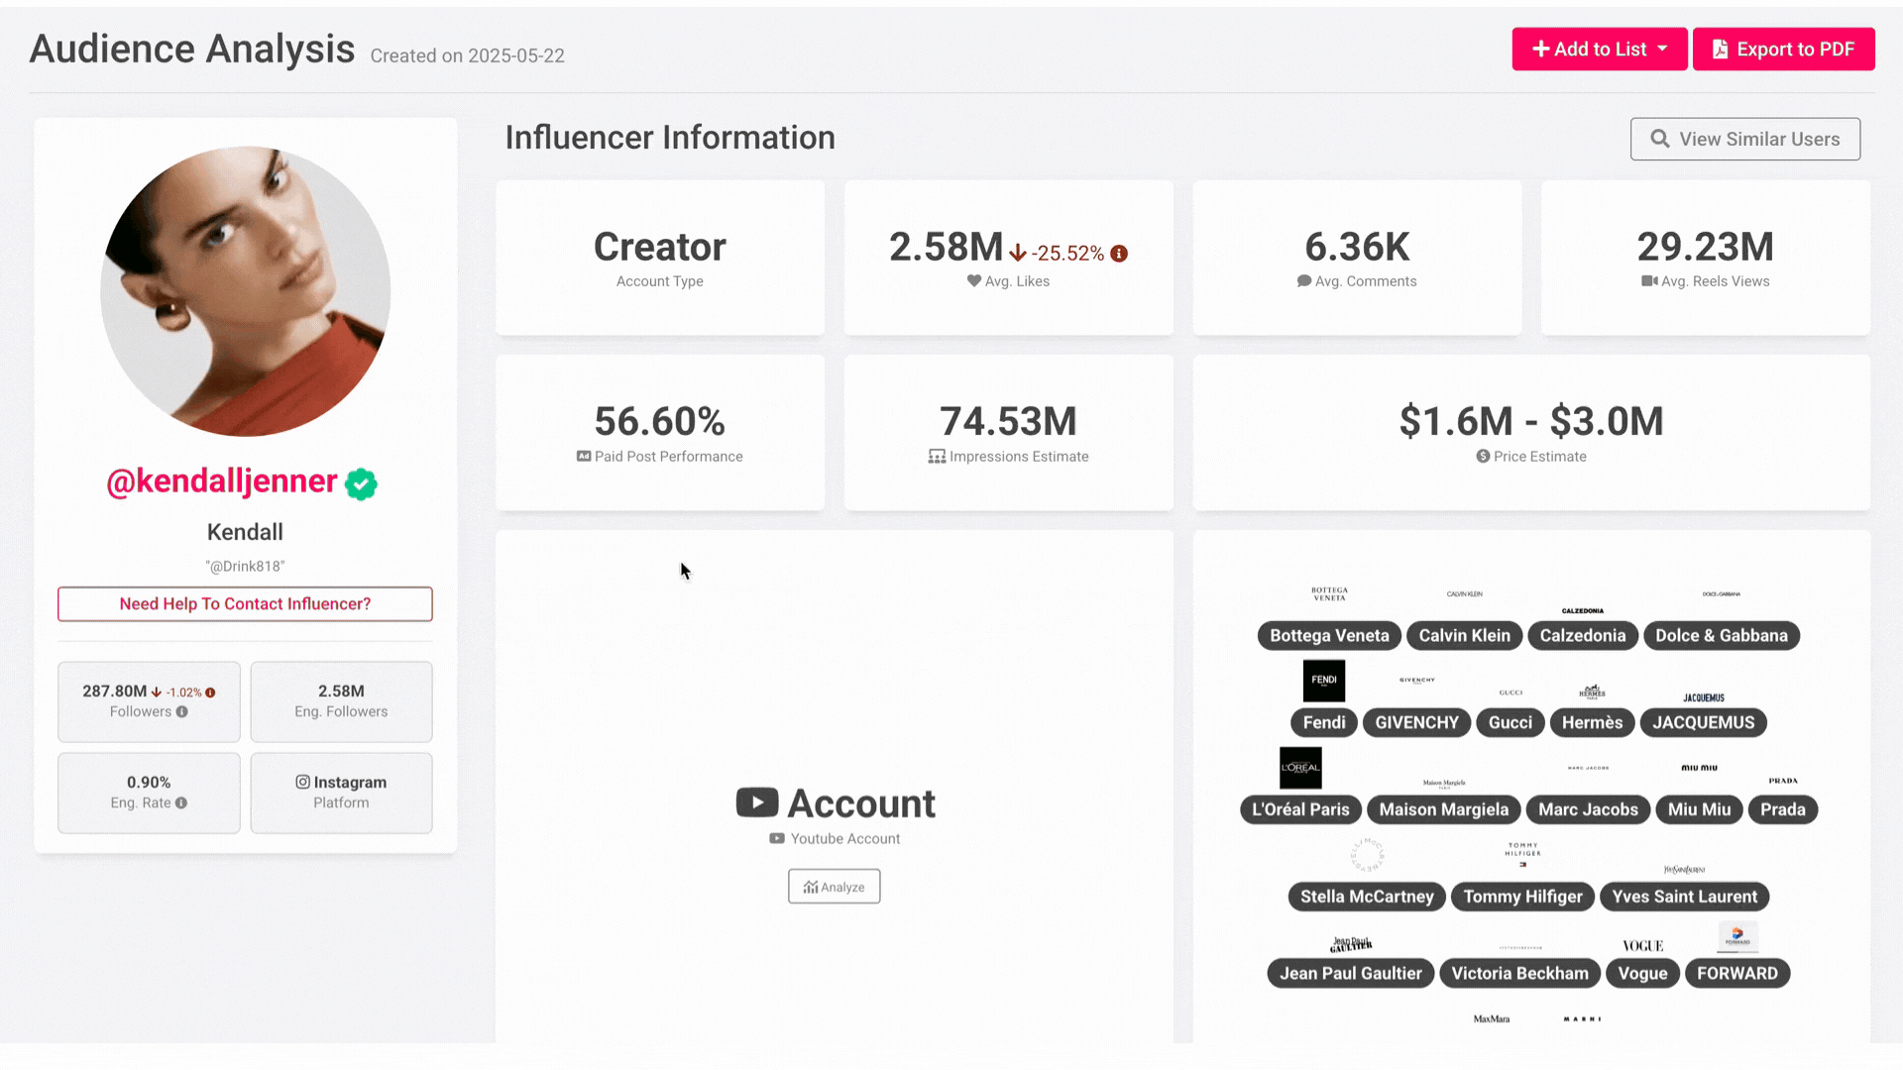Click the $1.6M - $3.0M price estimate
This screenshot has height=1070, width=1903.
tap(1531, 422)
